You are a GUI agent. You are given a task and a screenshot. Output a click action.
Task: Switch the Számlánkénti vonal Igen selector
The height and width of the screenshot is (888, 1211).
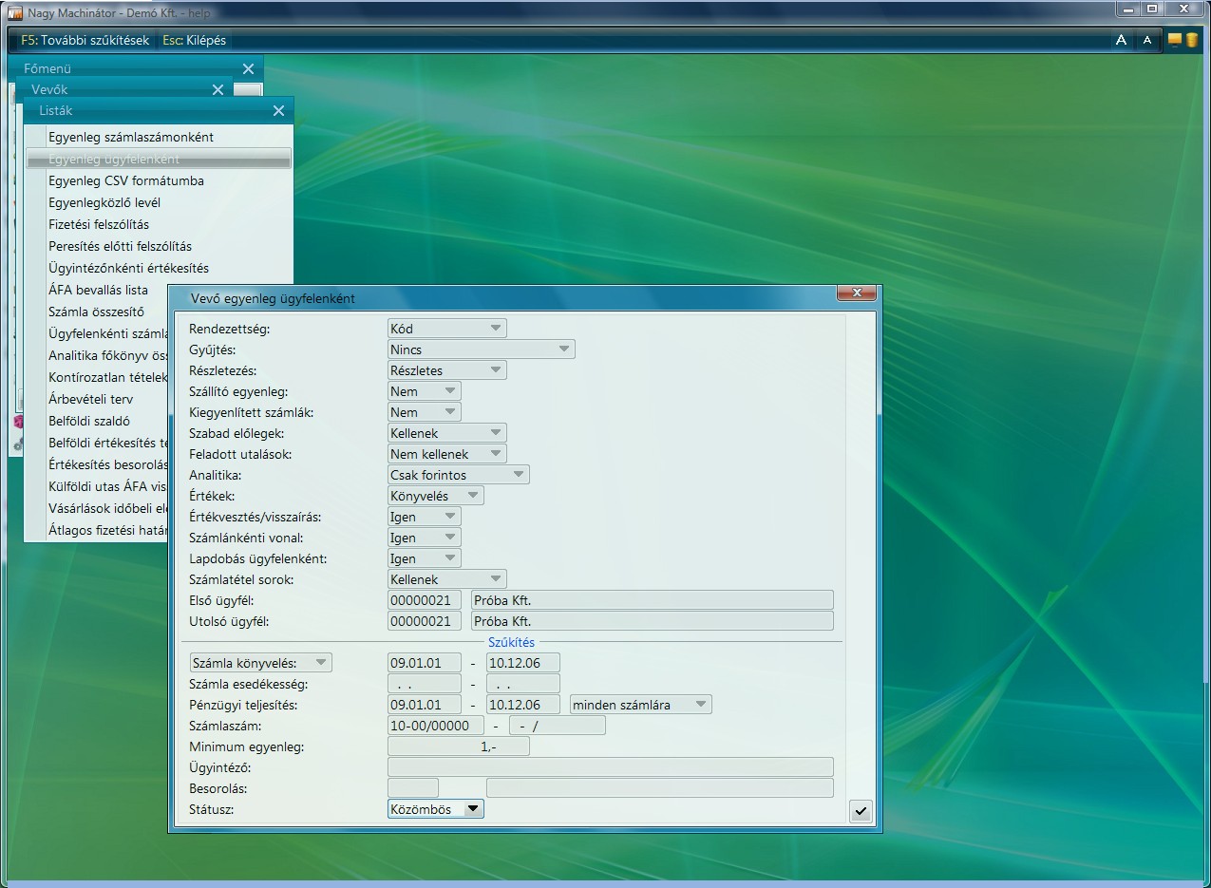(424, 538)
